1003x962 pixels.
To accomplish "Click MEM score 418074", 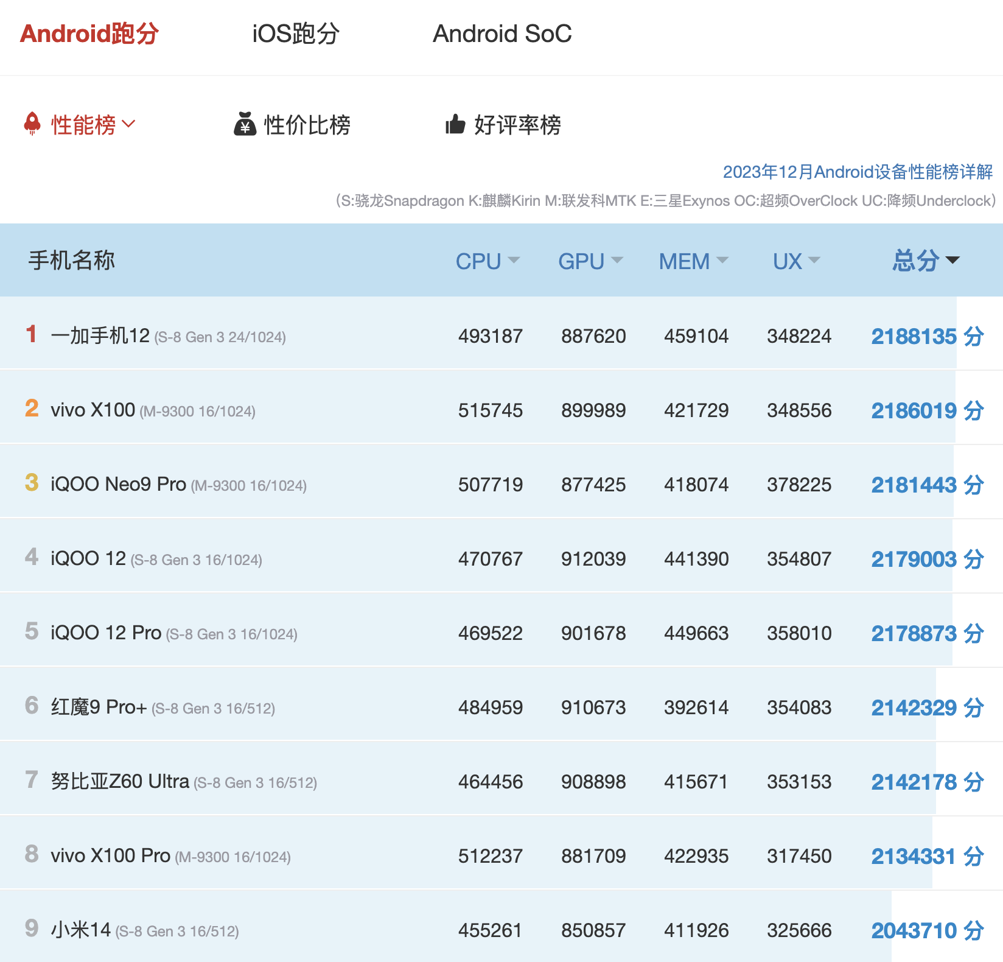I will click(x=696, y=485).
